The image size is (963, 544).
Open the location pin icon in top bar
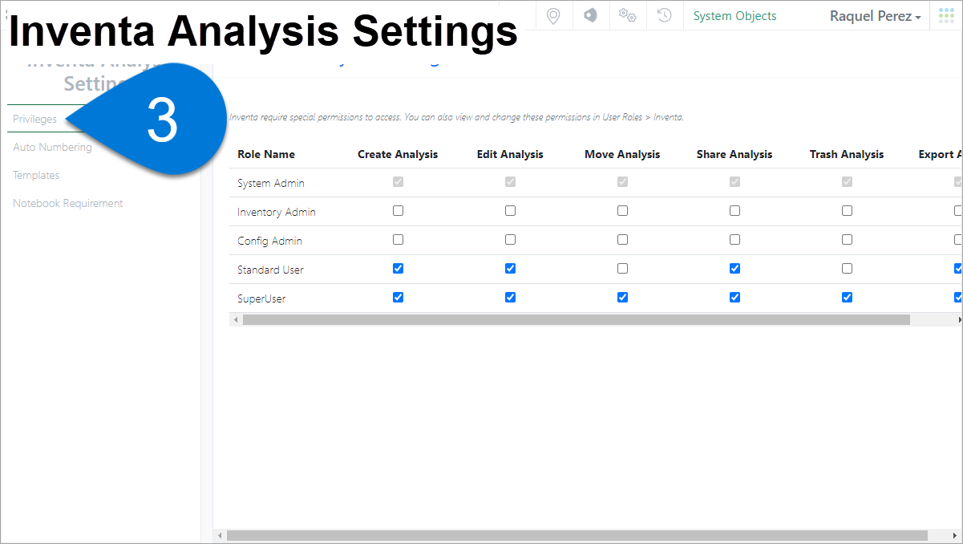coord(553,15)
